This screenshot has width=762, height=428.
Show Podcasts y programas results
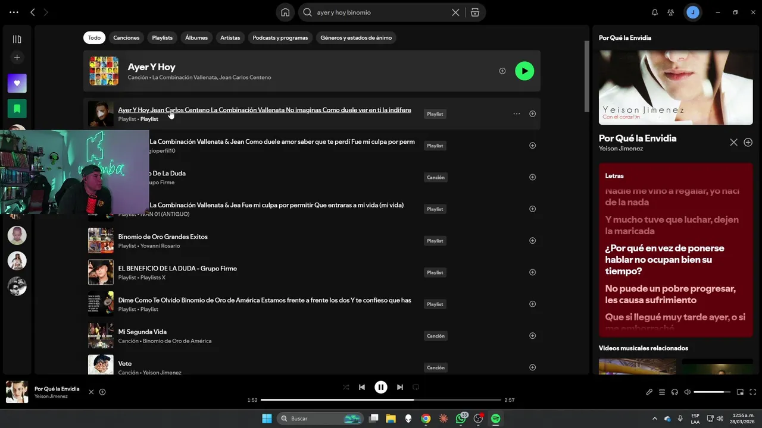(280, 37)
